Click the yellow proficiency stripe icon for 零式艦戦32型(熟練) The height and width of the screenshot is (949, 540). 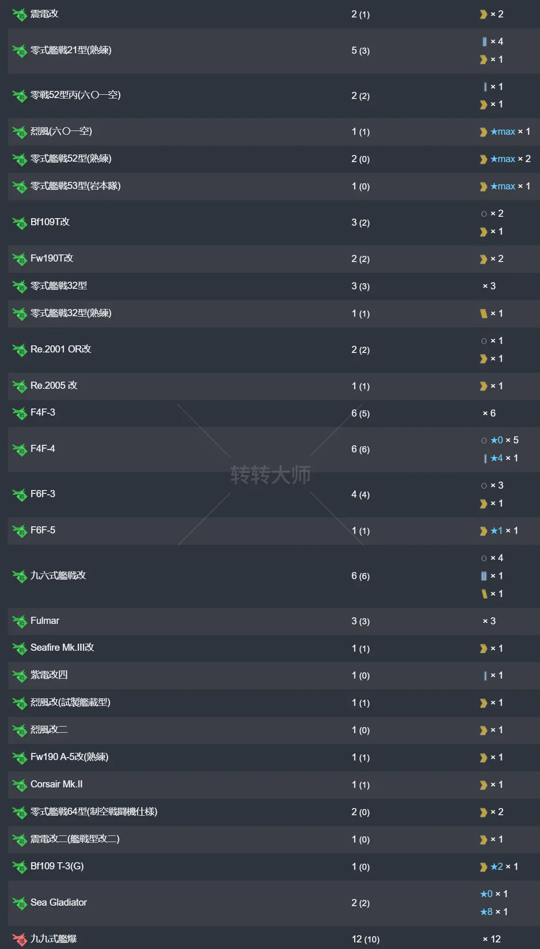tap(483, 313)
